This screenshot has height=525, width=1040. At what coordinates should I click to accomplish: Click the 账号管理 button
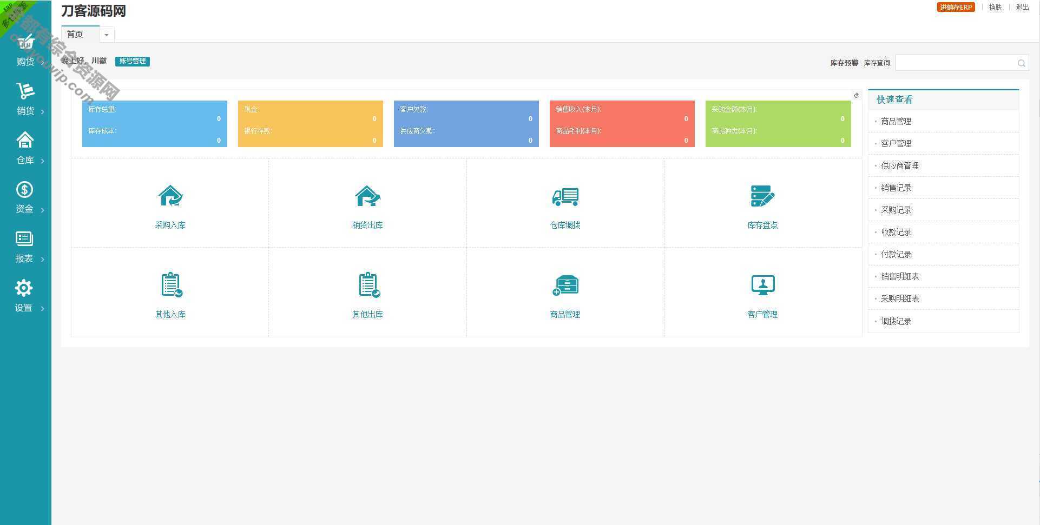pyautogui.click(x=133, y=61)
